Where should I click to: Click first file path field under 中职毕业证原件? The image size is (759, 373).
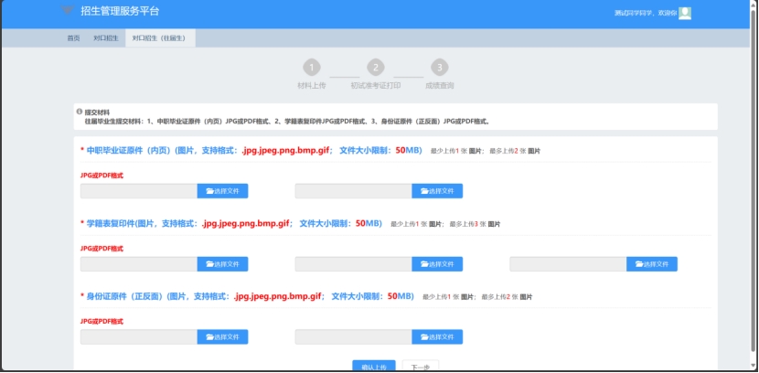point(139,191)
